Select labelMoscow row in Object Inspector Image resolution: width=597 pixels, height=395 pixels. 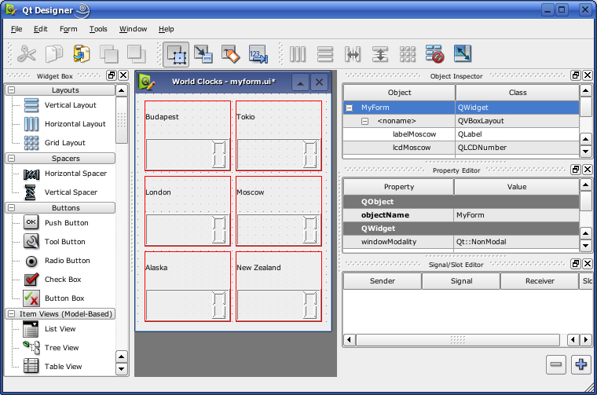(x=460, y=134)
